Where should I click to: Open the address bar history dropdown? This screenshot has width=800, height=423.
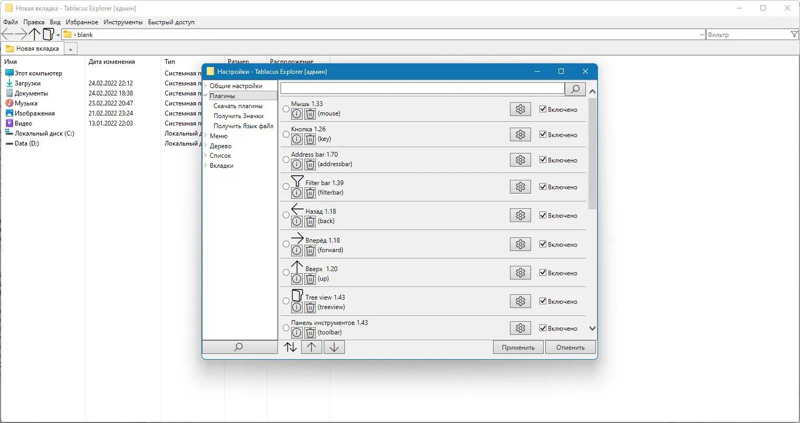701,35
